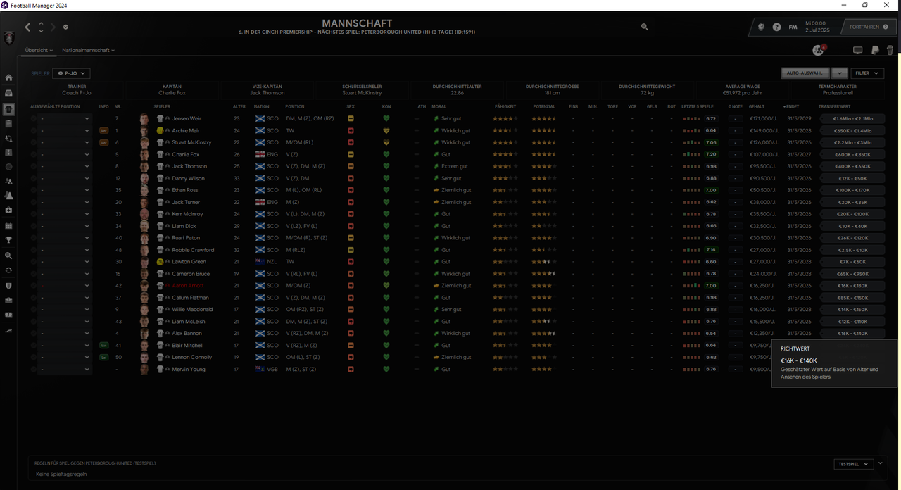Go forward with the right arrow
This screenshot has width=901, height=490.
coord(53,27)
